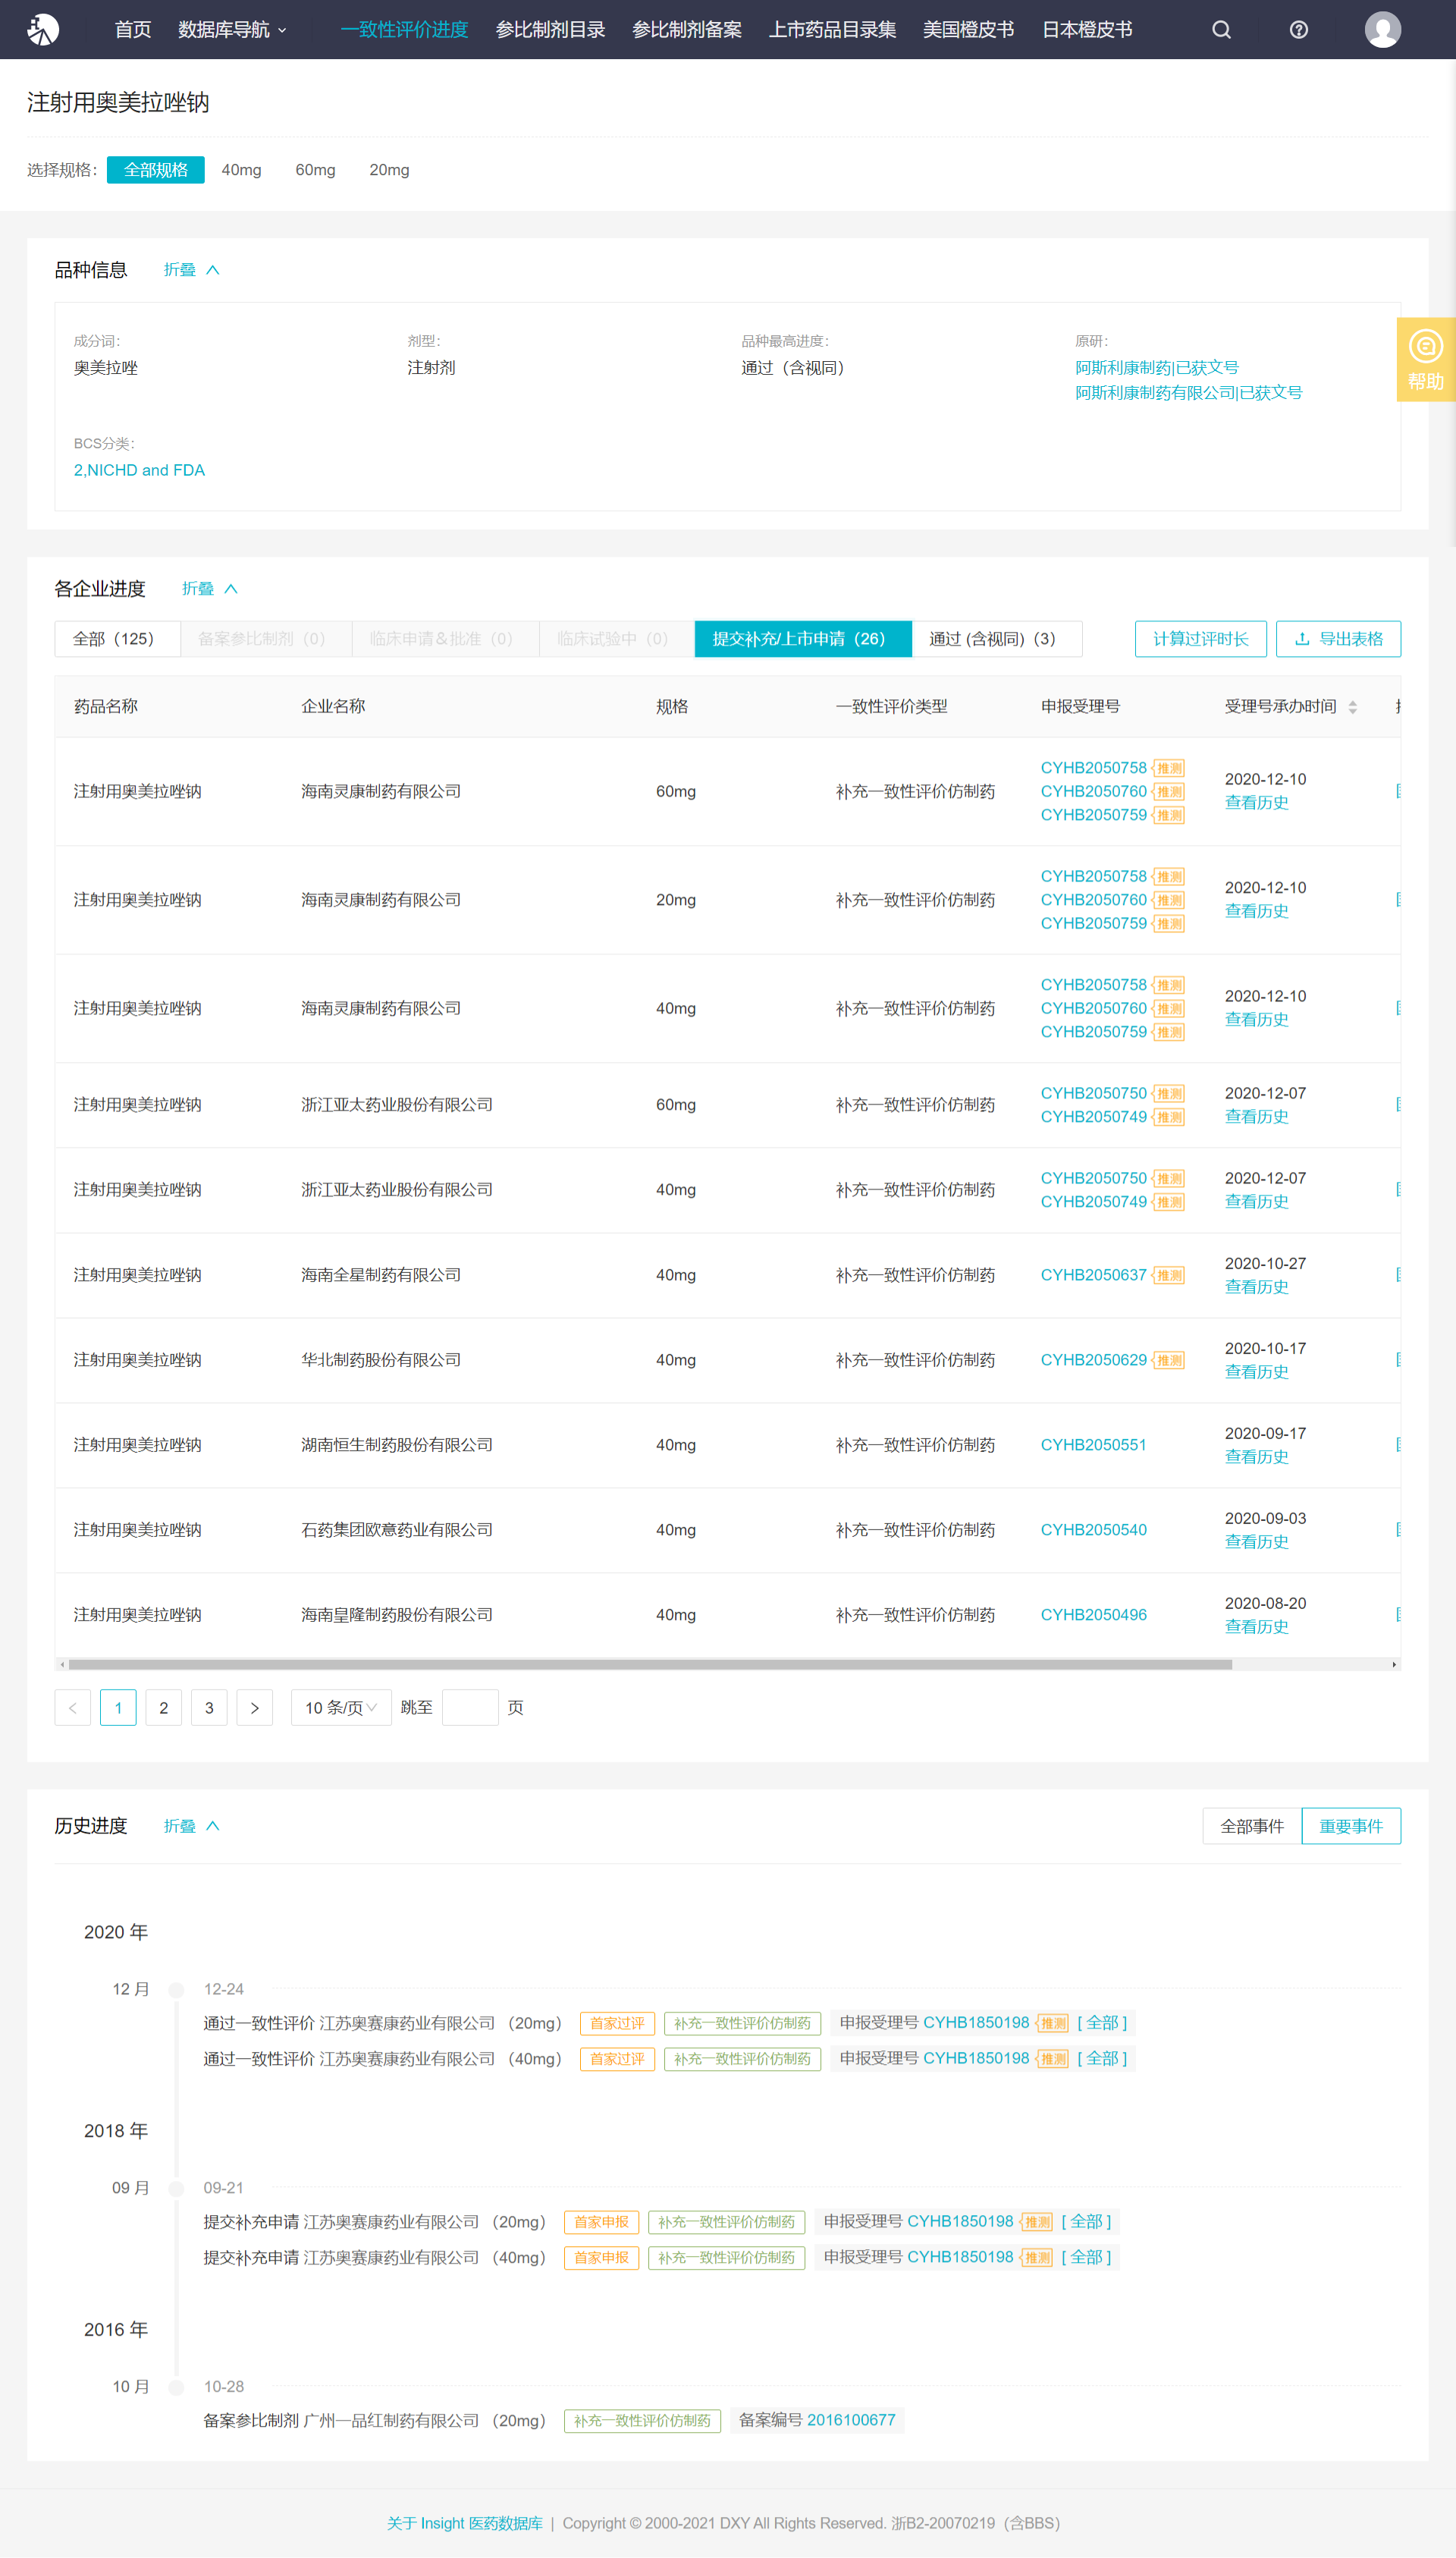1456x2558 pixels.
Task: Open the search magnifier icon
Action: (x=1221, y=30)
